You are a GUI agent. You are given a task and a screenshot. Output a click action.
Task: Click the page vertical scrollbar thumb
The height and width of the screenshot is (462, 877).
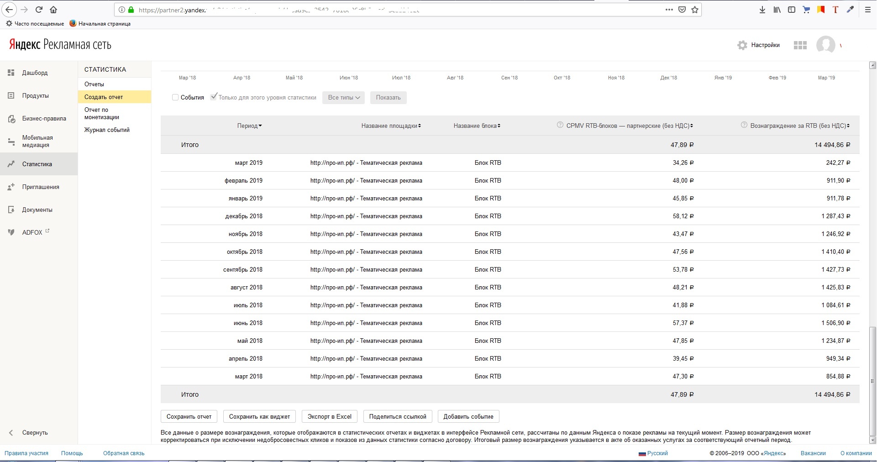872,381
